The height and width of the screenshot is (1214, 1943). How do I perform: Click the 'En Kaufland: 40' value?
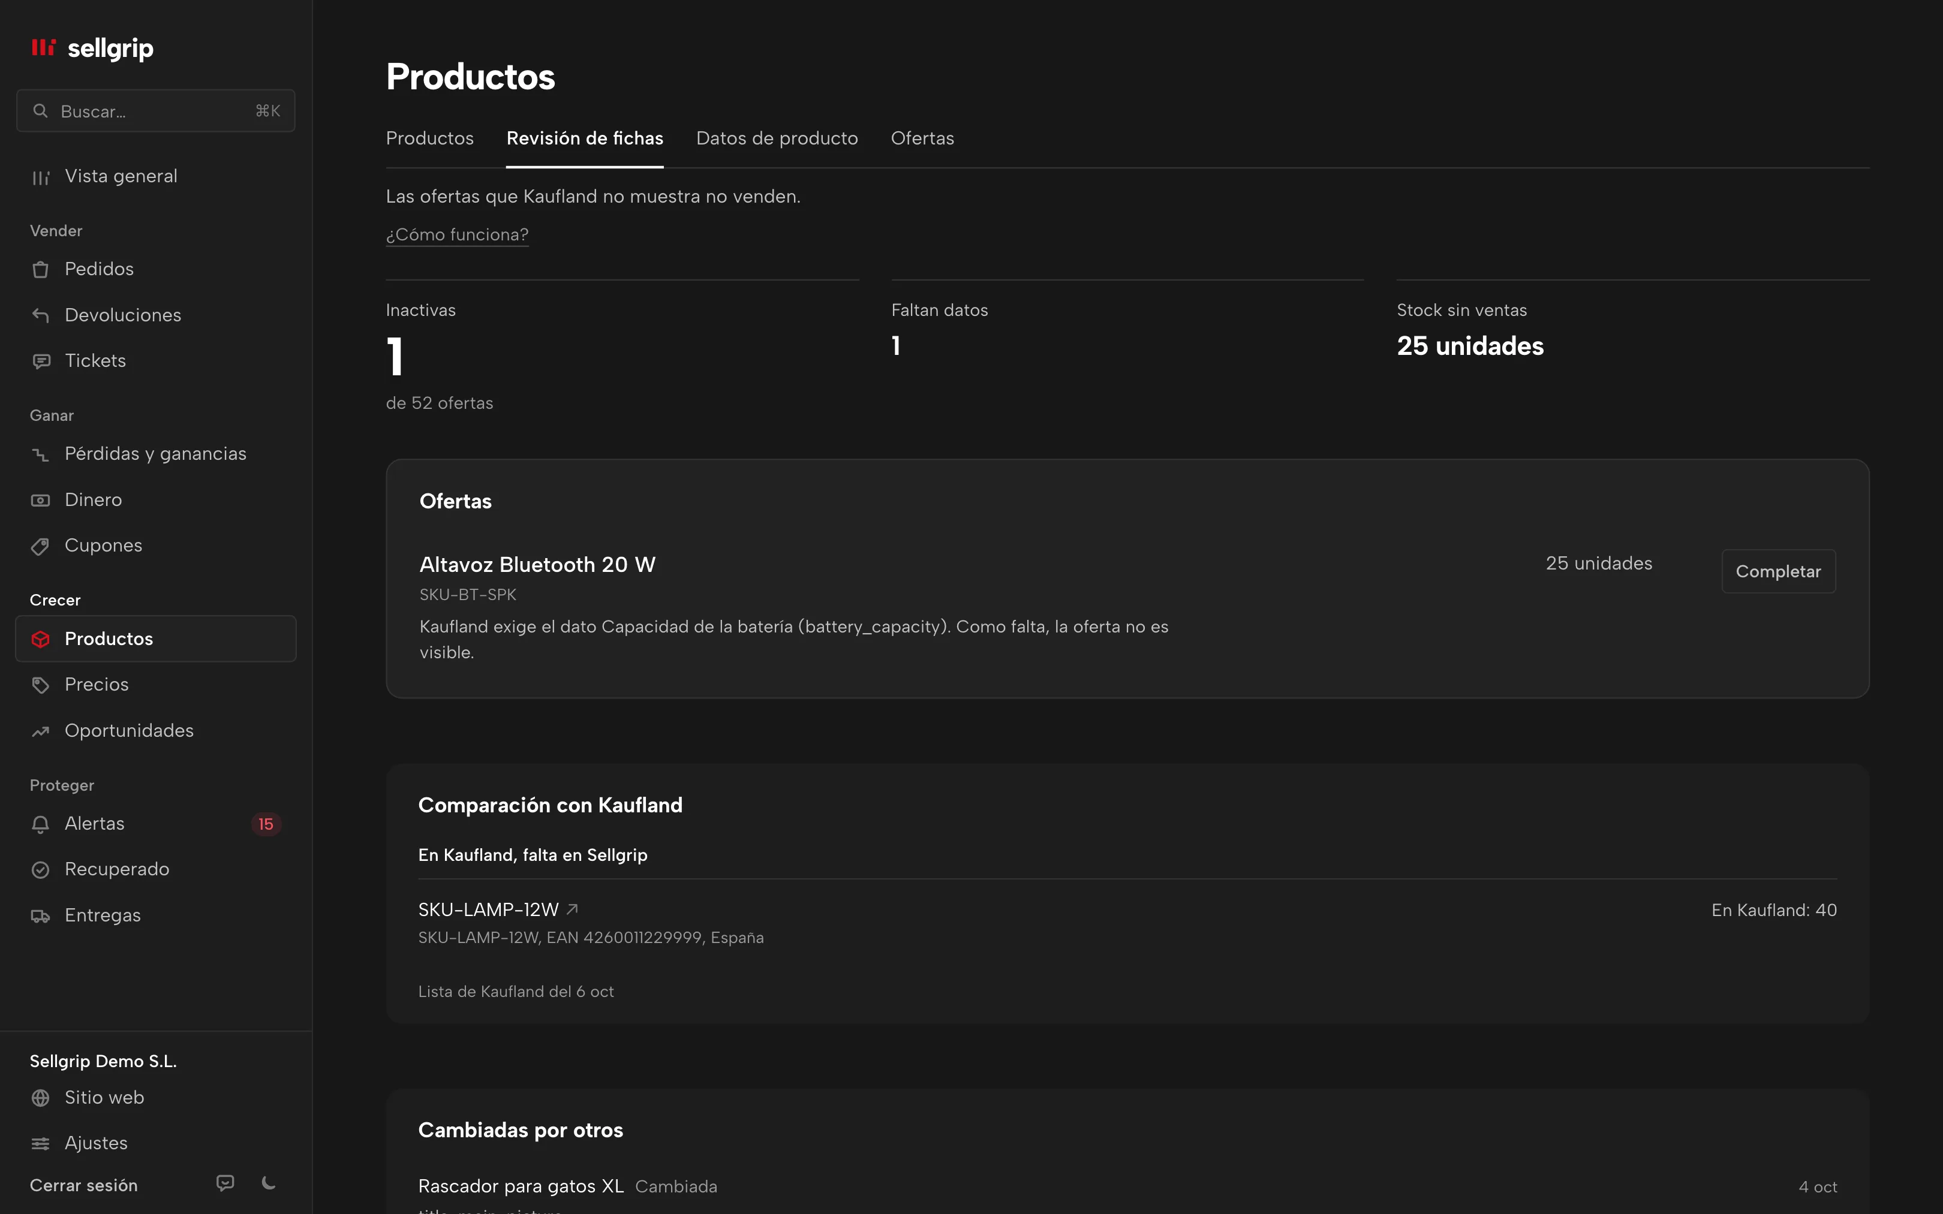pos(1774,909)
